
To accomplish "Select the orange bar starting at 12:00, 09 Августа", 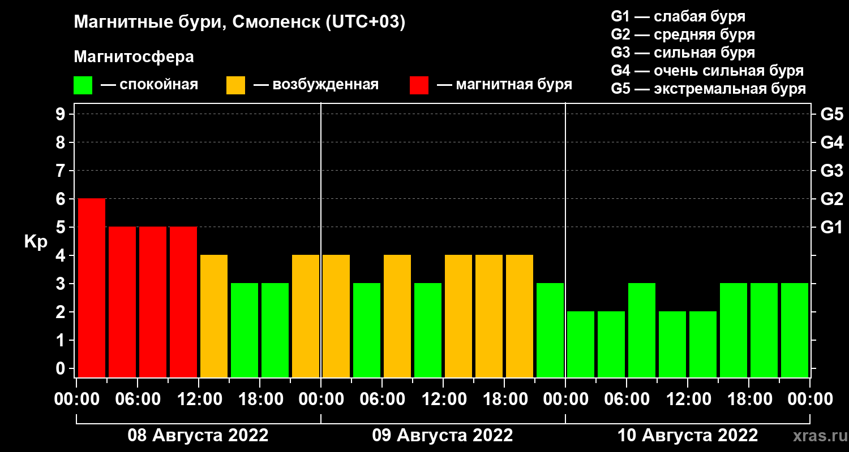I will point(458,316).
